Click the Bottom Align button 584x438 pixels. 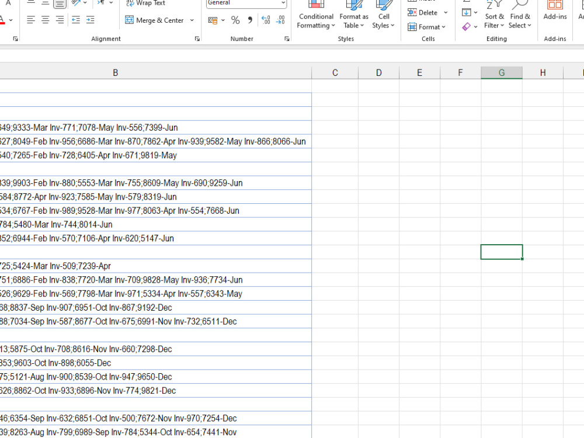tap(60, 3)
